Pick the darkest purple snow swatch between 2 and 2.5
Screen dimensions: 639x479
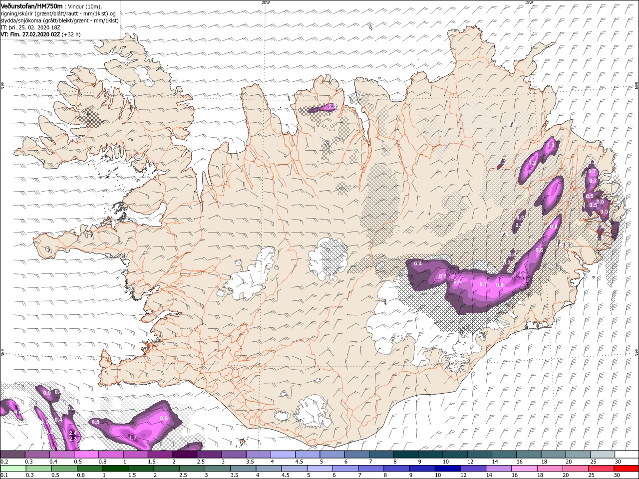coord(185,455)
